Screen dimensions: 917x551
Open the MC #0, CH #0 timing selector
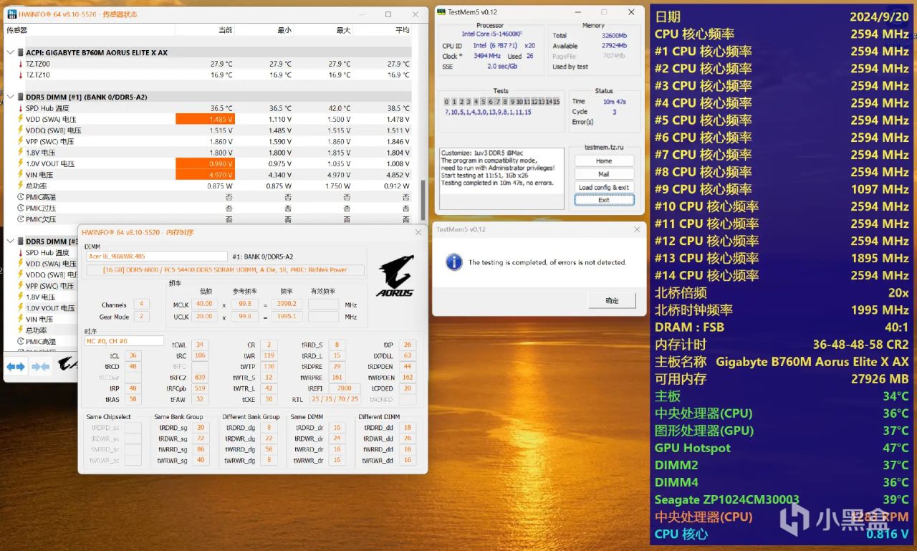click(125, 341)
